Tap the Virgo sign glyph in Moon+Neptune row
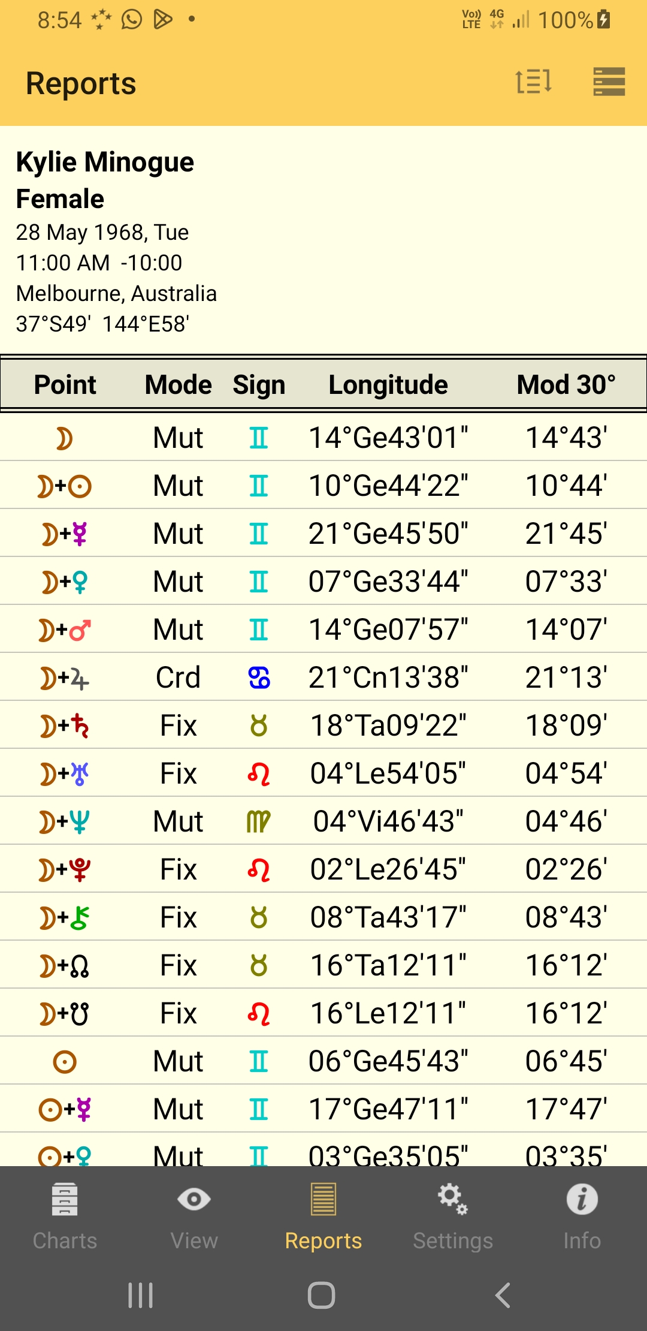This screenshot has width=647, height=1331. (x=259, y=822)
